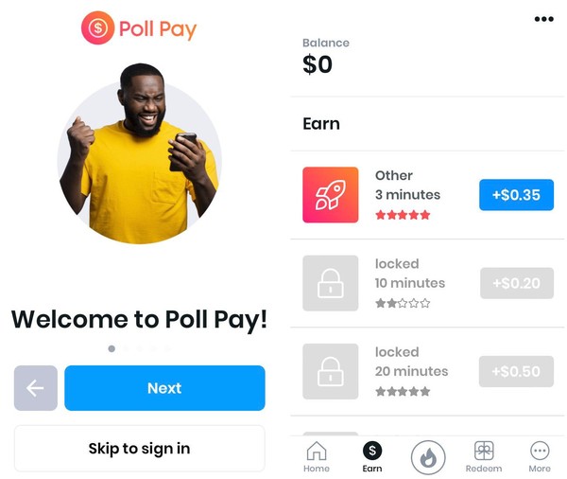Click Skip to sign in
567x479 pixels.
140,449
